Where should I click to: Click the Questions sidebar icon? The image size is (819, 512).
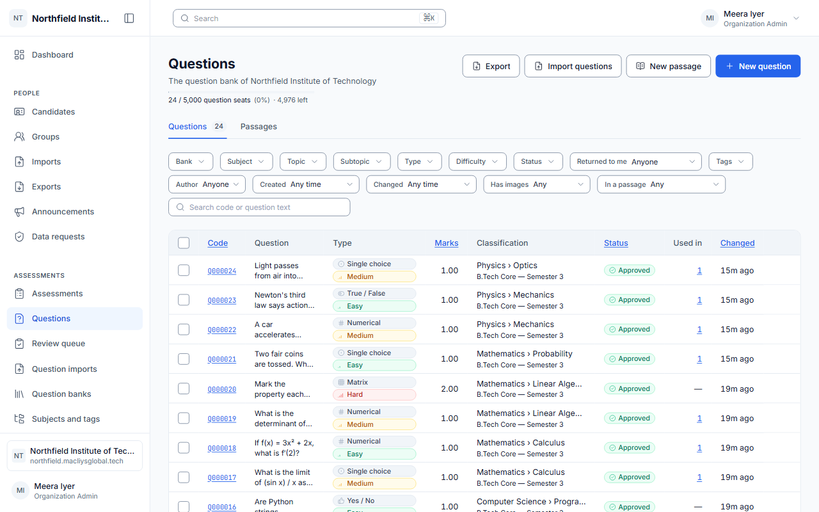(19, 319)
